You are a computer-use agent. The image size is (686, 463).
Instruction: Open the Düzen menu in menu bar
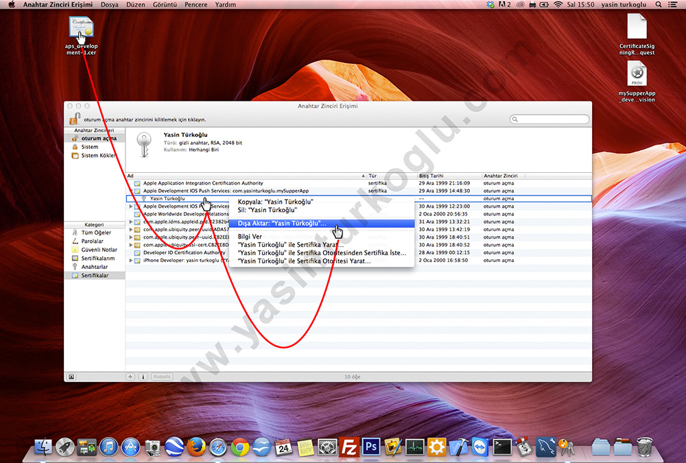[x=136, y=4]
